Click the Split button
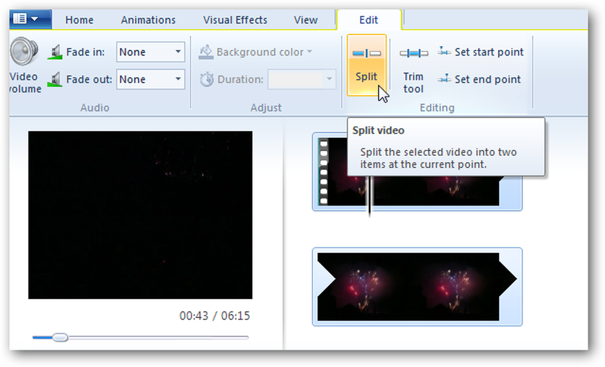This screenshot has width=605, height=367. point(366,65)
